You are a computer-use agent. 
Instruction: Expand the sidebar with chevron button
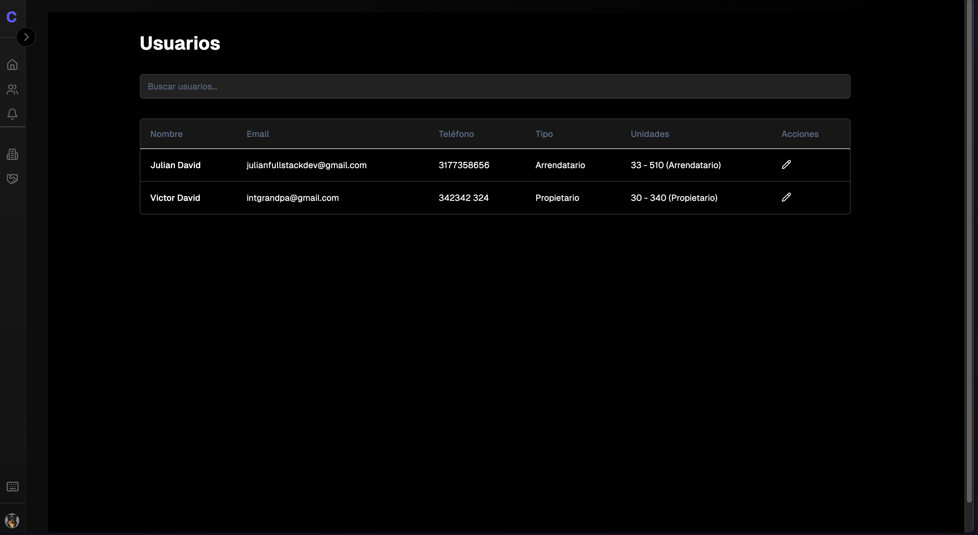tap(26, 37)
